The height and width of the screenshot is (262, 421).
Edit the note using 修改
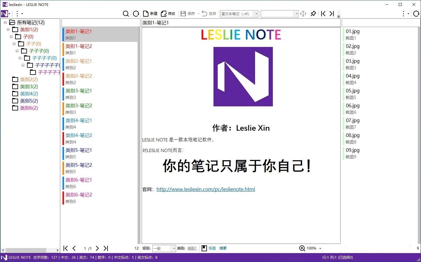(168, 14)
